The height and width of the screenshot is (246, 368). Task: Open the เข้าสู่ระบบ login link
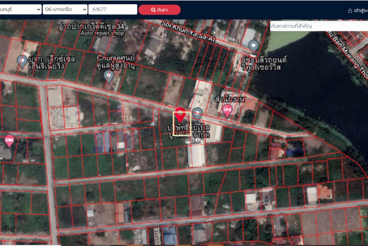tap(358, 11)
